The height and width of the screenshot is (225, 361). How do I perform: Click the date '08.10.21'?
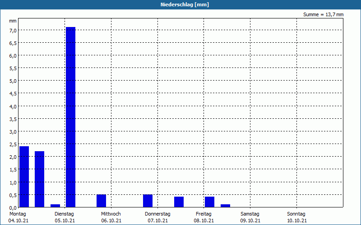pos(204,220)
